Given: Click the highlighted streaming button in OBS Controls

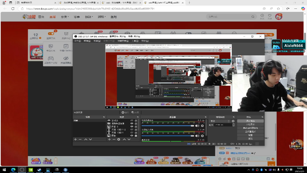Looking at the screenshot, I should click(x=251, y=121).
